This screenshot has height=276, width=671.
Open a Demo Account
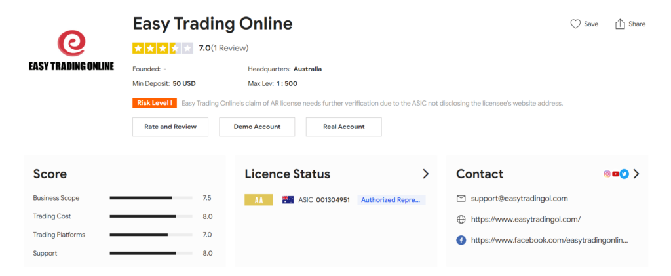pyautogui.click(x=257, y=127)
